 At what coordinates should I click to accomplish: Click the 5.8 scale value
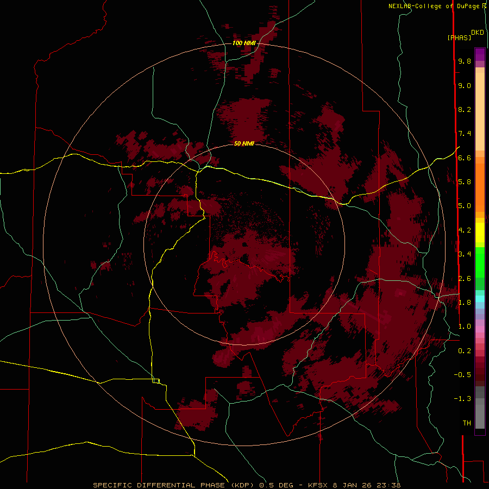coord(465,182)
